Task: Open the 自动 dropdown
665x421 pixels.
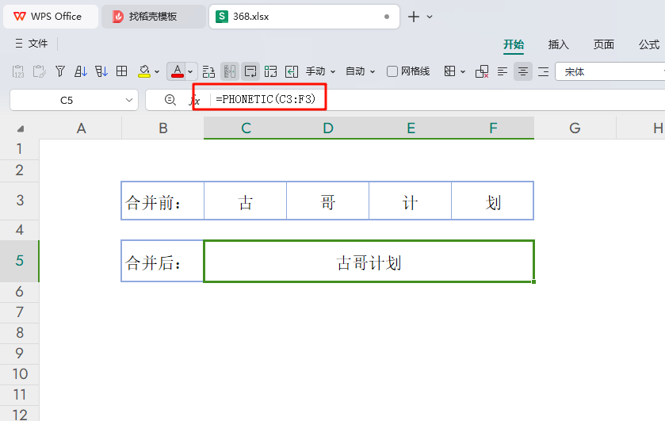Action: [x=360, y=71]
